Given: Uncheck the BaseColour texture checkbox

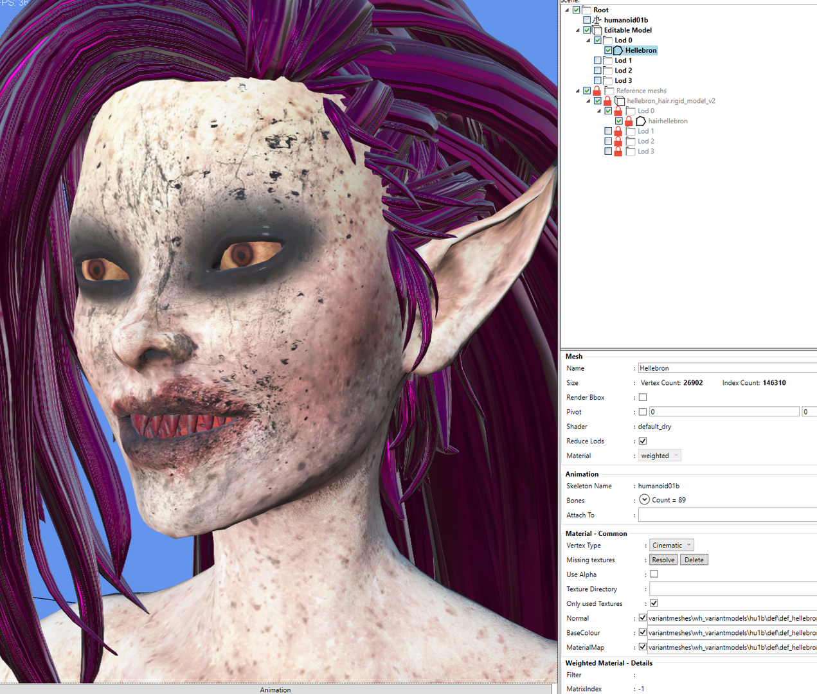Looking at the screenshot, I should pyautogui.click(x=643, y=632).
